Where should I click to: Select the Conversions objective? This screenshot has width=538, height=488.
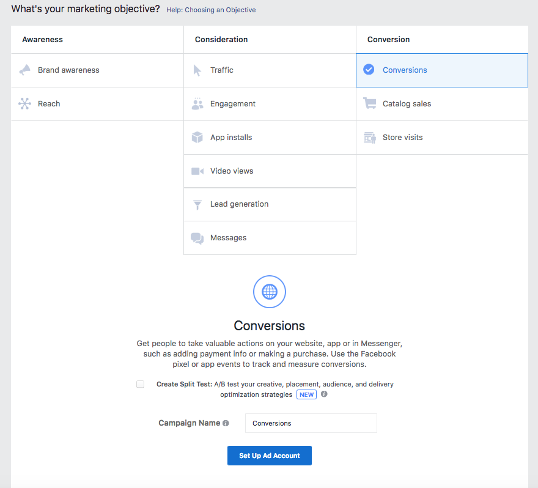click(x=442, y=70)
